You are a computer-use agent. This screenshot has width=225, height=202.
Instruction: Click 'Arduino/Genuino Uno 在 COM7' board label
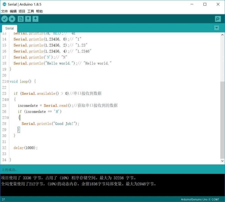click(200, 199)
